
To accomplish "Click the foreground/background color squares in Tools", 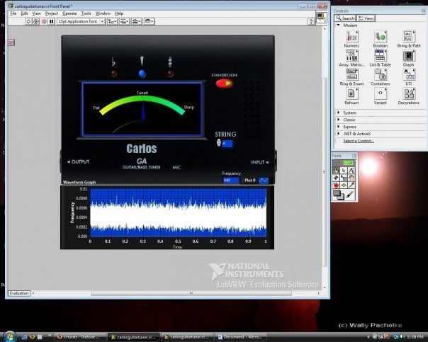I will 338,195.
